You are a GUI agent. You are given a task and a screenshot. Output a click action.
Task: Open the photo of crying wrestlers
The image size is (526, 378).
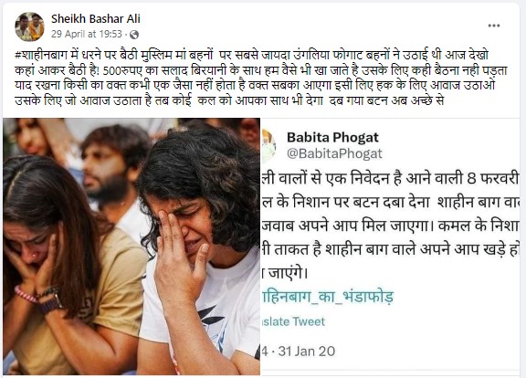pos(131,247)
